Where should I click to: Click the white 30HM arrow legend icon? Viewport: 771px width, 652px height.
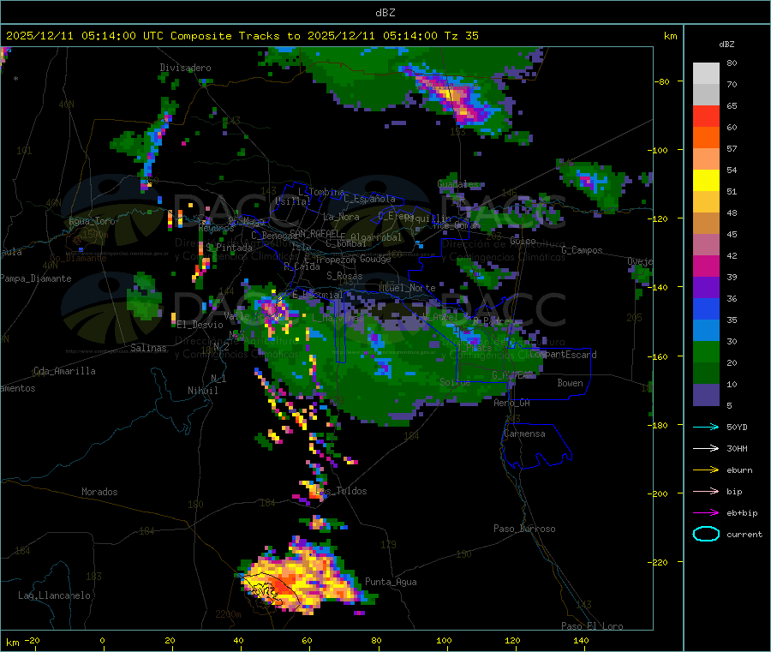tap(706, 448)
